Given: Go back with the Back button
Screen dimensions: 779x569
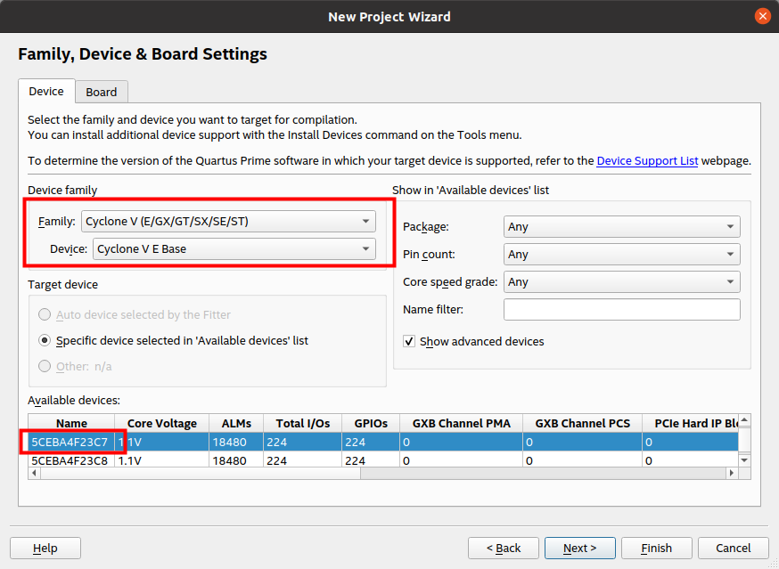Looking at the screenshot, I should [x=504, y=549].
